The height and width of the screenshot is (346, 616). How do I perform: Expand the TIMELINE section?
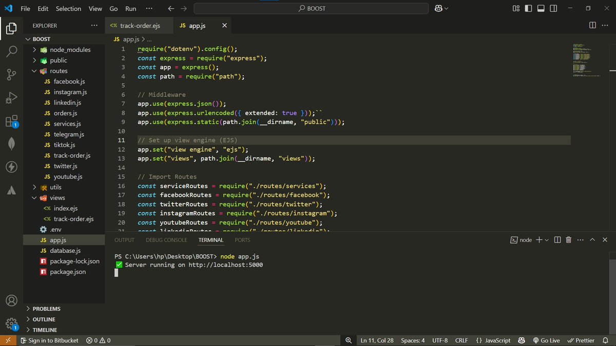pyautogui.click(x=64, y=330)
